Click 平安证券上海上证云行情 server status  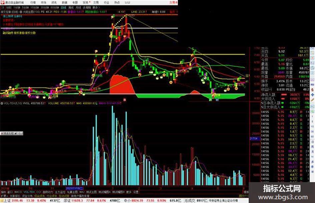[x=223, y=200]
